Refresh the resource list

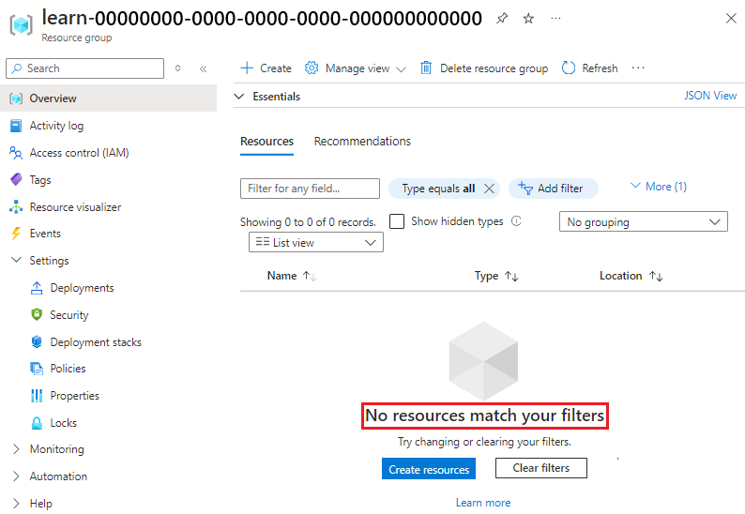click(x=589, y=68)
